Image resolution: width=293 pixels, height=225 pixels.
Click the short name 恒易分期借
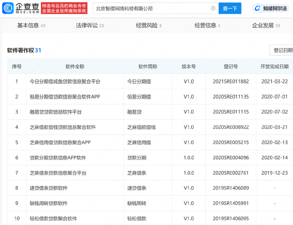139,97
